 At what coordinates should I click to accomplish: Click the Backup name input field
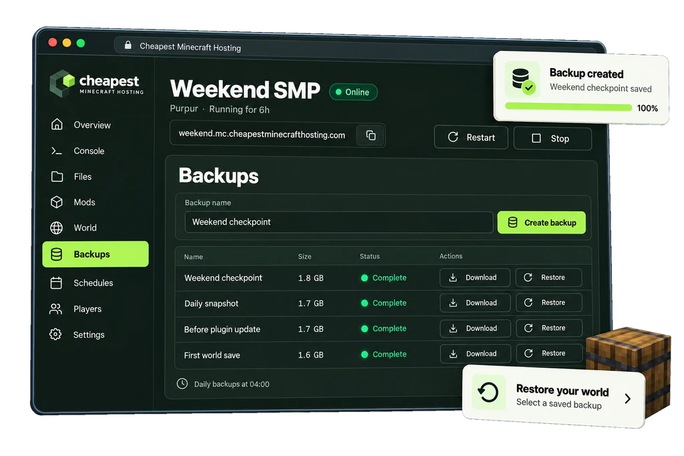[x=339, y=223]
